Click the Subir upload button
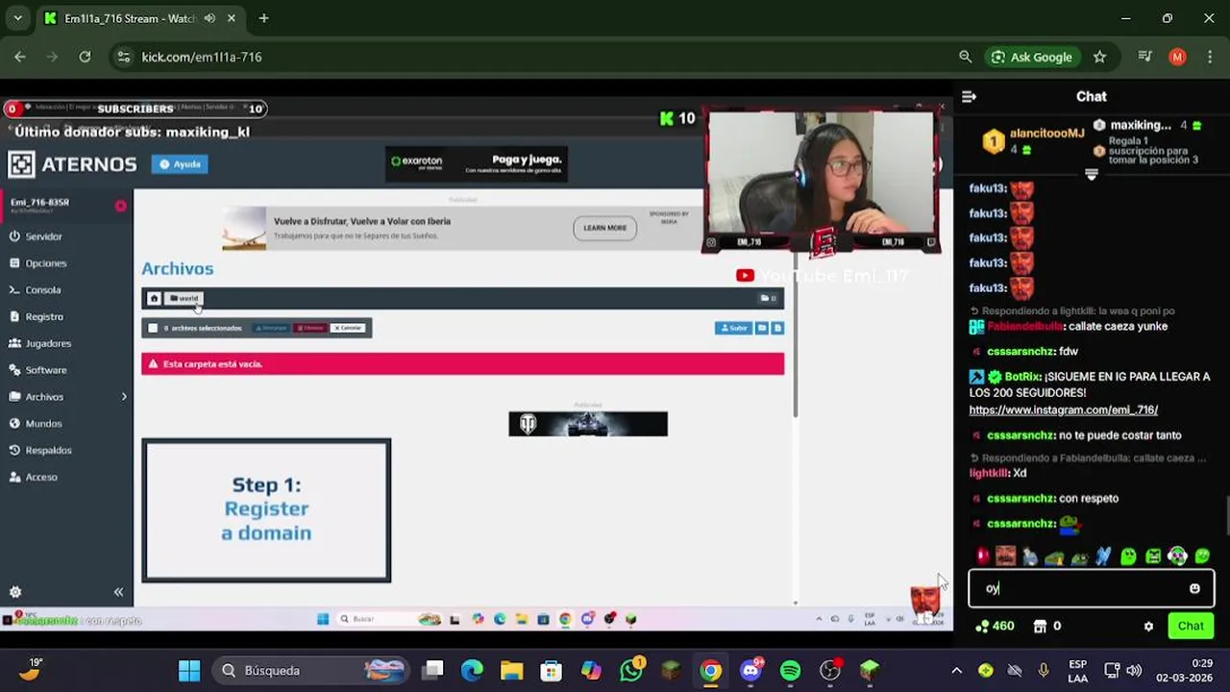Viewport: 1230px width, 692px height. (x=733, y=329)
